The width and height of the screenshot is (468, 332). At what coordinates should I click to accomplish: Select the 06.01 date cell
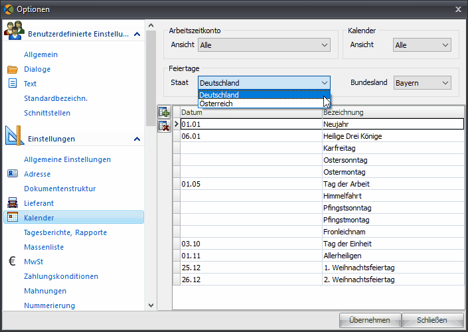click(x=252, y=136)
